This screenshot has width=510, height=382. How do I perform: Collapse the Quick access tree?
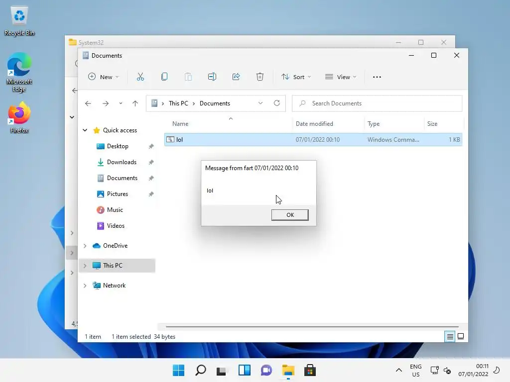tap(85, 130)
